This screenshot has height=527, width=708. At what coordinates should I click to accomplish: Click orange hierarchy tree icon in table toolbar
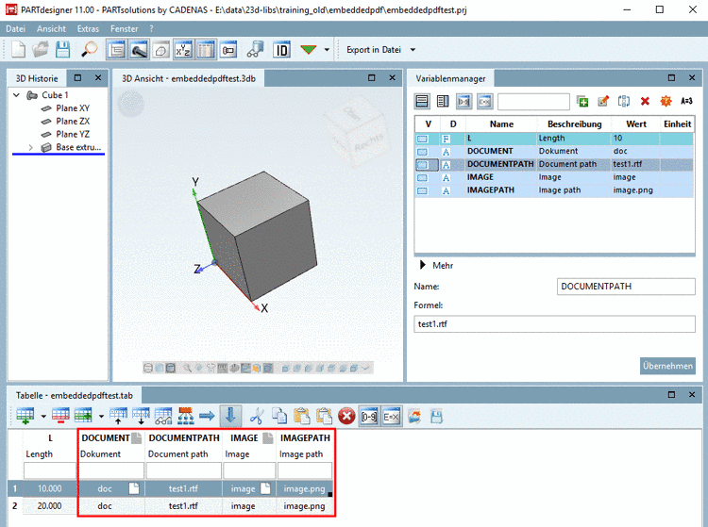click(186, 416)
